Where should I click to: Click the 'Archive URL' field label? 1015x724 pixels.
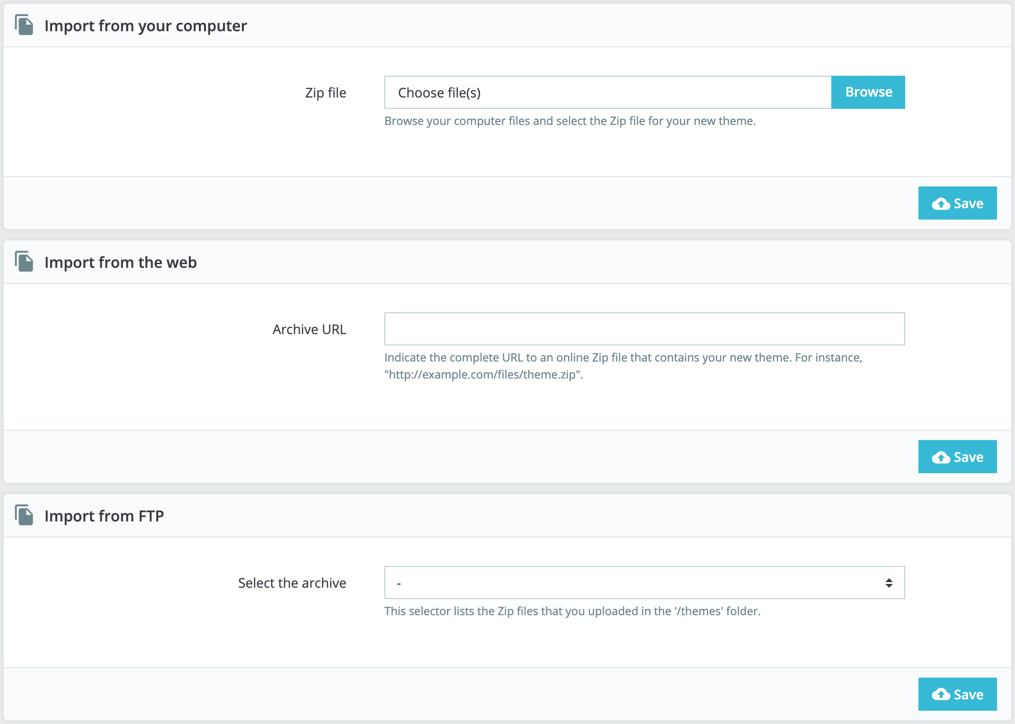[309, 329]
